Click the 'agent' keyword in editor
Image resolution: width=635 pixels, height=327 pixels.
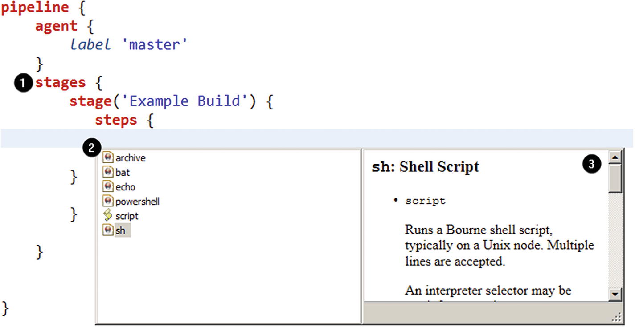(56, 26)
